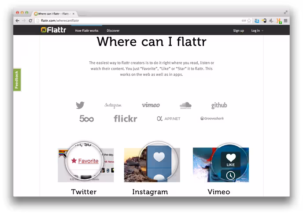The image size is (303, 215).
Task: Expand the Log in dropdown
Action: 257,30
